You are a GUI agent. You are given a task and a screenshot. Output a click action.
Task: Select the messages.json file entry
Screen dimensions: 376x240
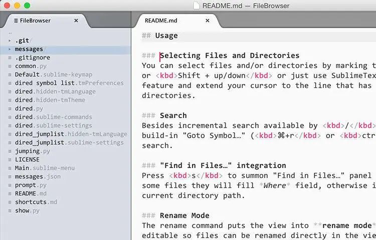tap(38, 176)
